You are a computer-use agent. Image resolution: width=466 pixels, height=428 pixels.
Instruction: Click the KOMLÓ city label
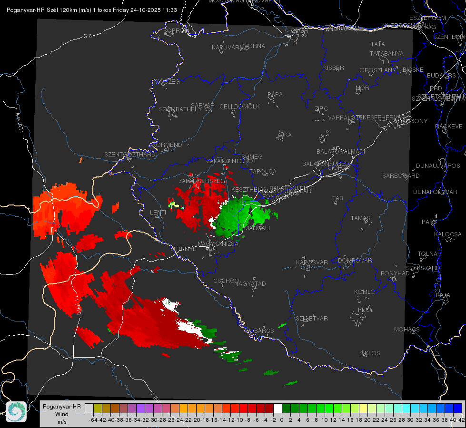click(365, 292)
